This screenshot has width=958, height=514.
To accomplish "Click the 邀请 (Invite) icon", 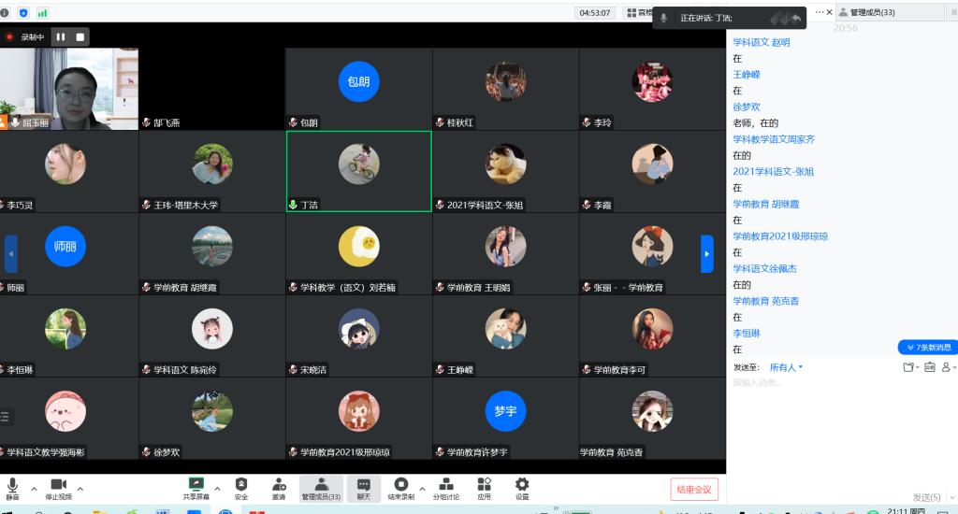I will pyautogui.click(x=279, y=485).
